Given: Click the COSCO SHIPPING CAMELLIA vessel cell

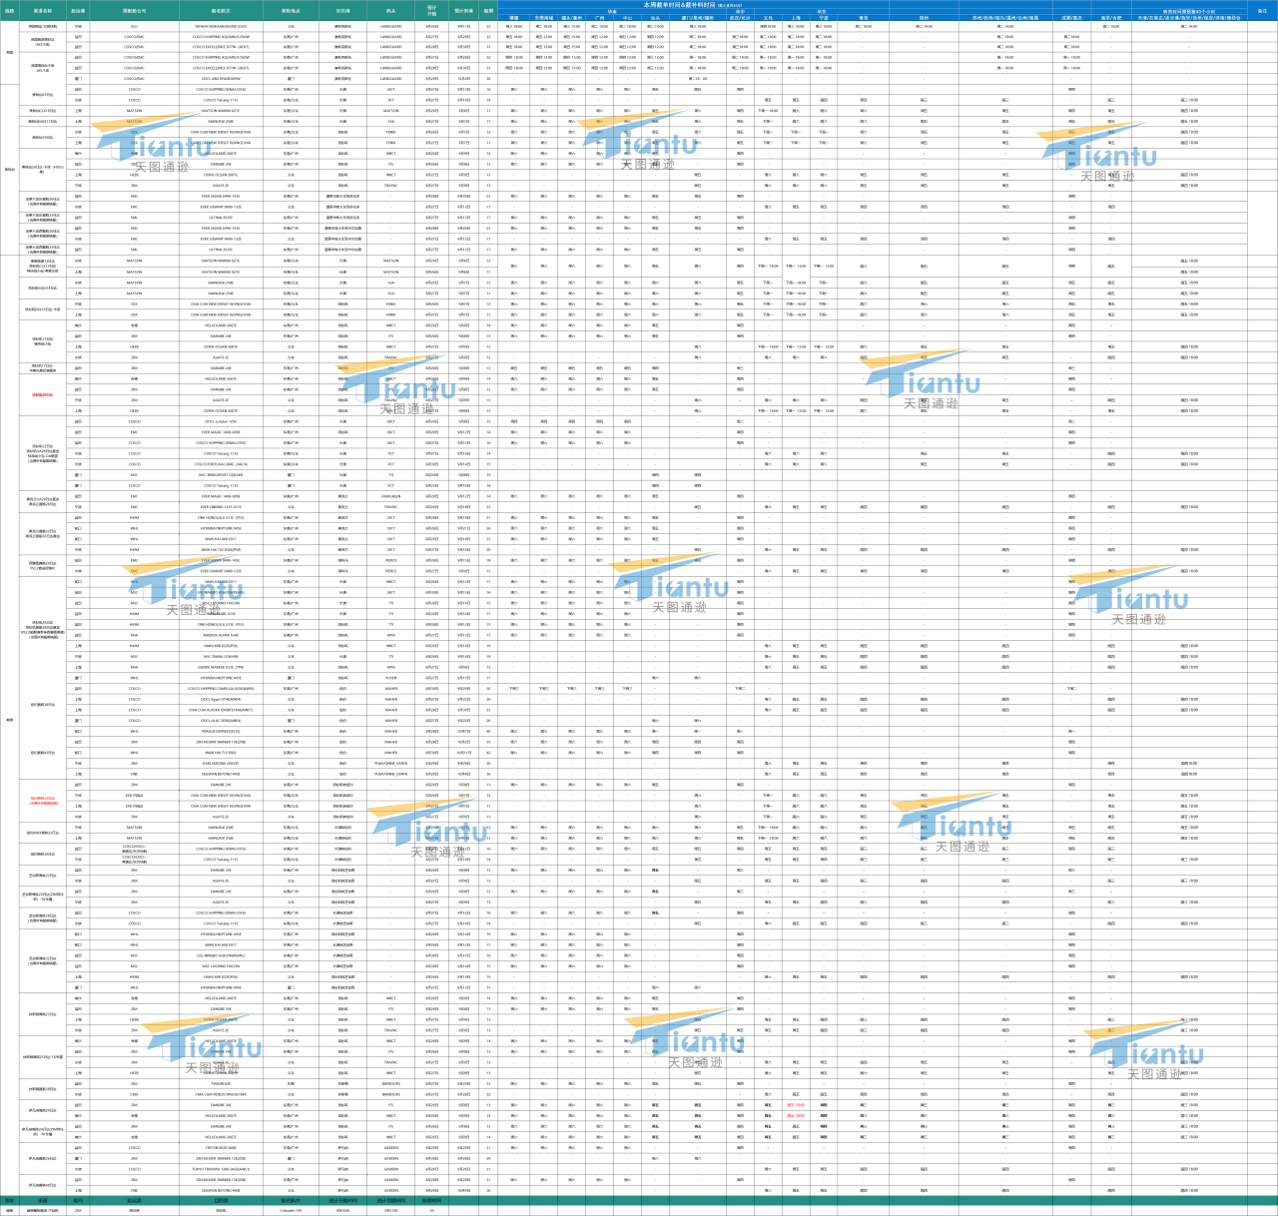Looking at the screenshot, I should [x=221, y=689].
